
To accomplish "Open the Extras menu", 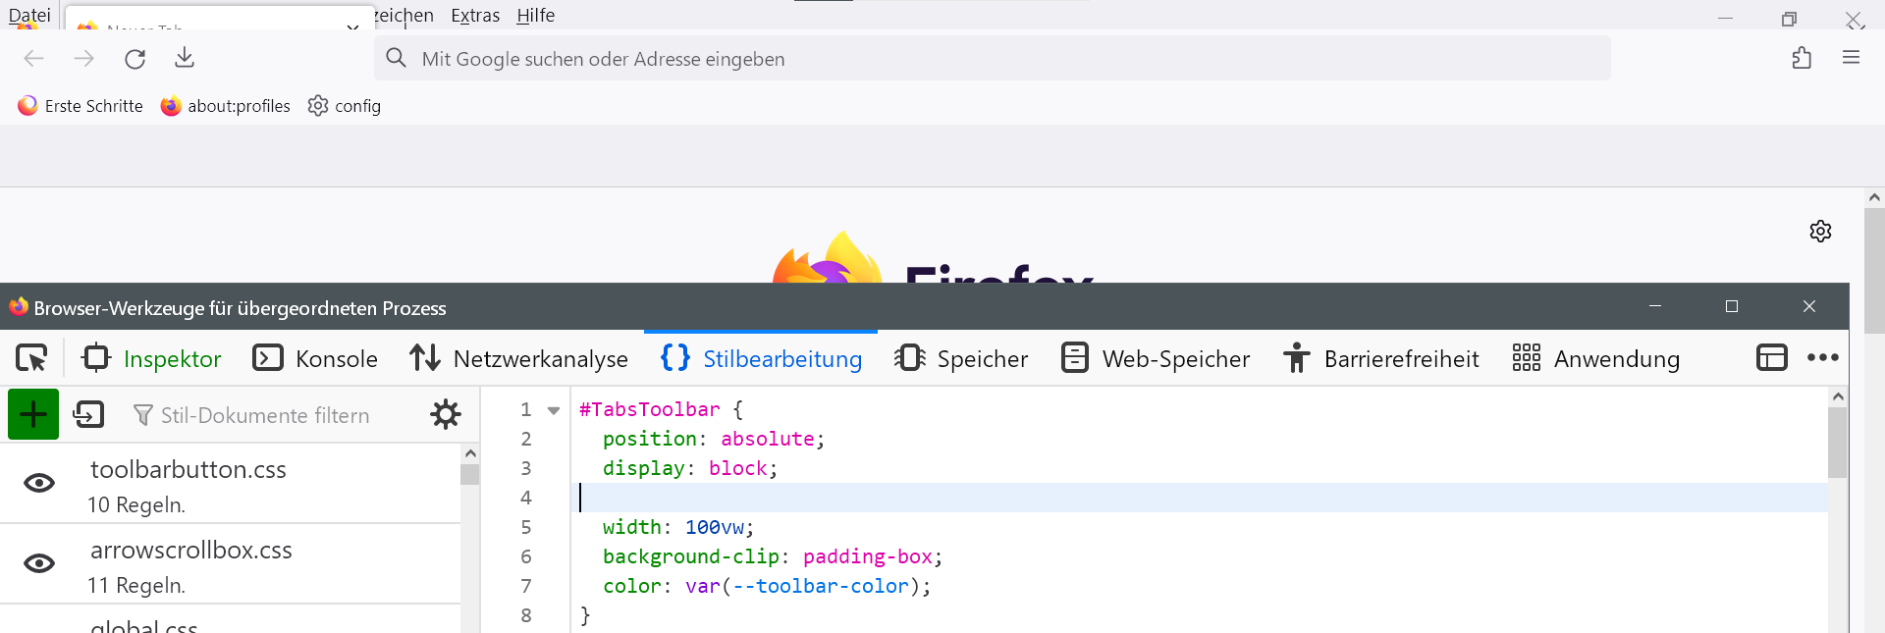I will pos(475,15).
